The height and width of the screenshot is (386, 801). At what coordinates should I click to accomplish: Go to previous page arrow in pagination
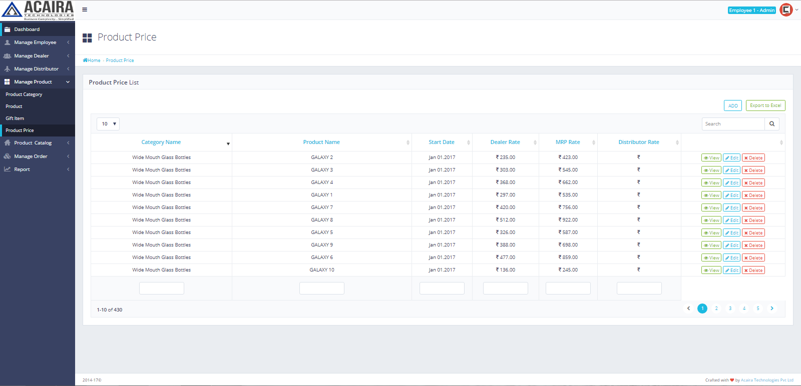click(x=688, y=308)
